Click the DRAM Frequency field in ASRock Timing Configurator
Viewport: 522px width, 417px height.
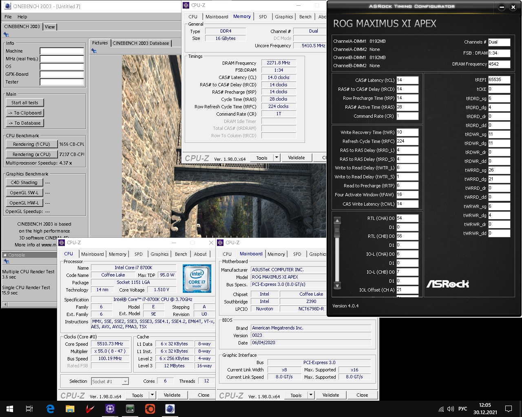(499, 64)
